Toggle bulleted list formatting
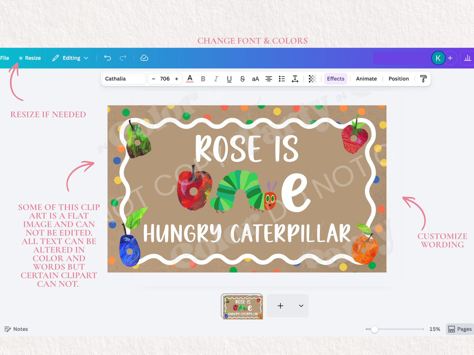The width and height of the screenshot is (474, 355). coord(282,79)
